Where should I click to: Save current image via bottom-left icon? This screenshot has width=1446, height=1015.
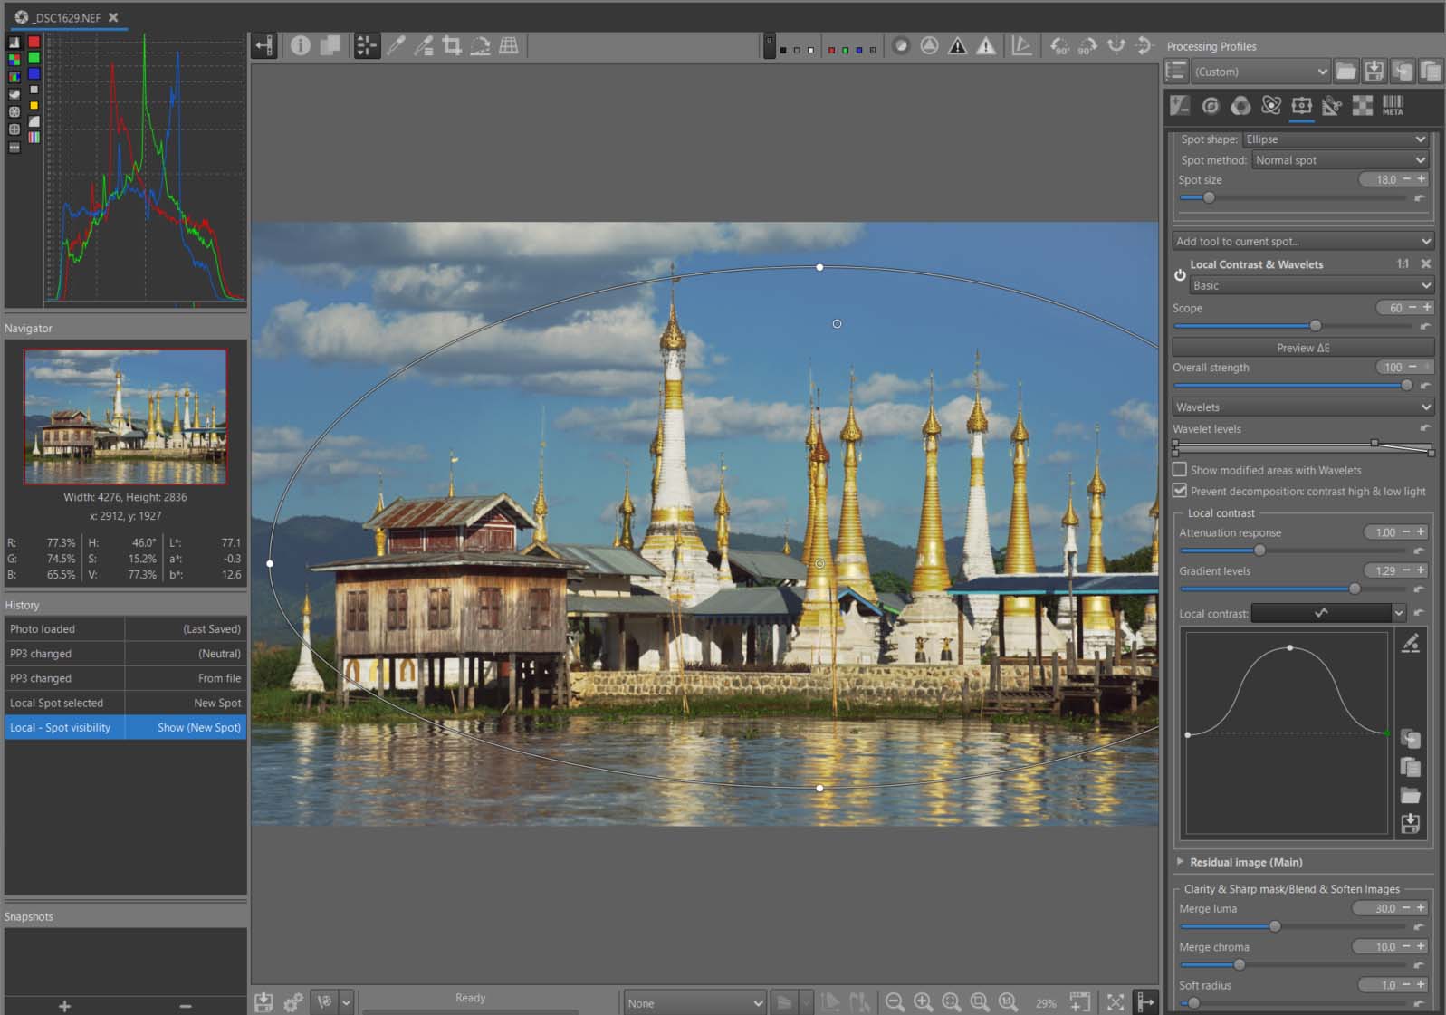point(263,1001)
